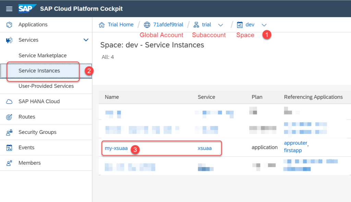The image size is (351, 202).
Task: Open the my-xsuaa service instance
Action: tap(116, 148)
